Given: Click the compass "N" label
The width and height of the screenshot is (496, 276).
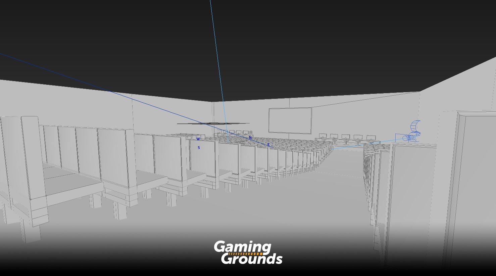Looking at the screenshot, I should click(250, 137).
